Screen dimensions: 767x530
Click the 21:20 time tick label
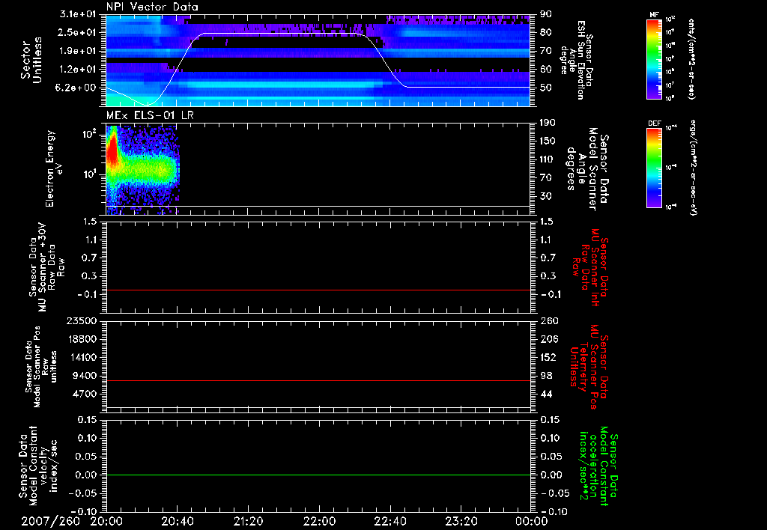pyautogui.click(x=249, y=521)
